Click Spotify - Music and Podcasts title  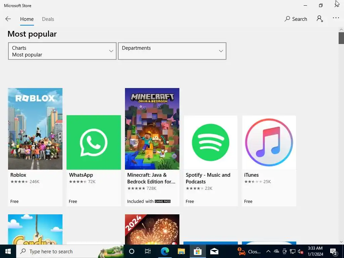coord(208,178)
